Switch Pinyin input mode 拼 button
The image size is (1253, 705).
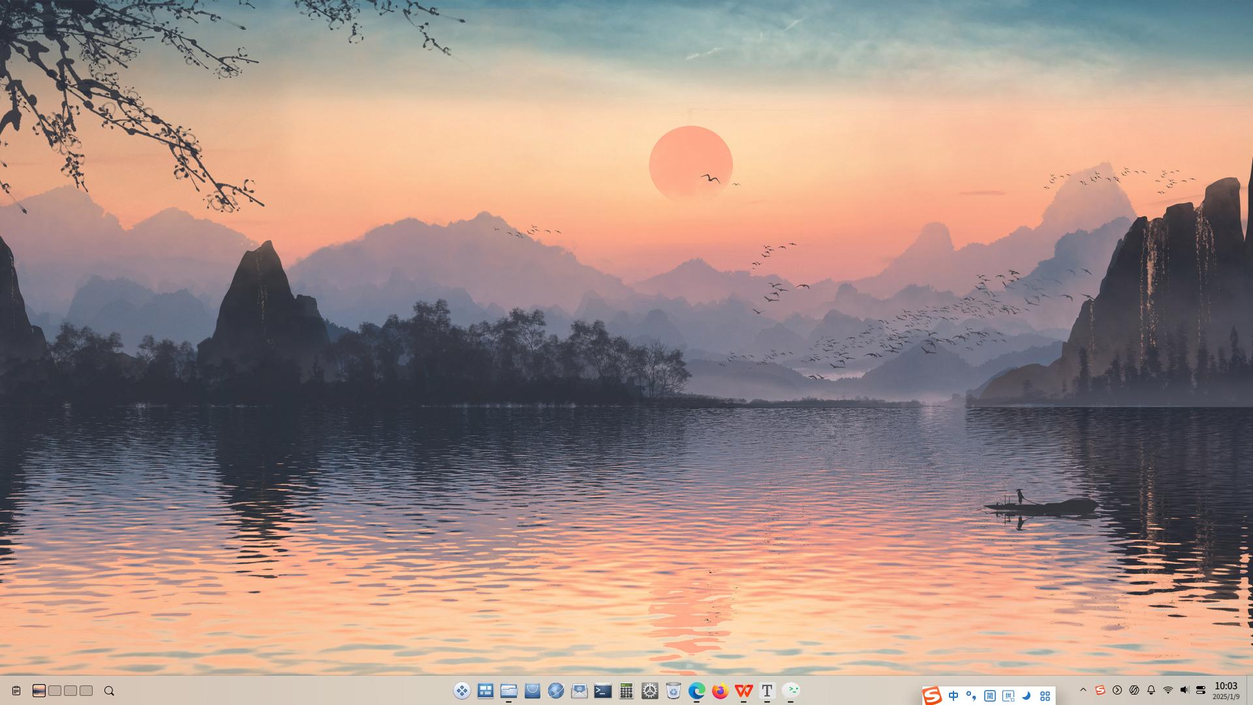tap(1008, 696)
